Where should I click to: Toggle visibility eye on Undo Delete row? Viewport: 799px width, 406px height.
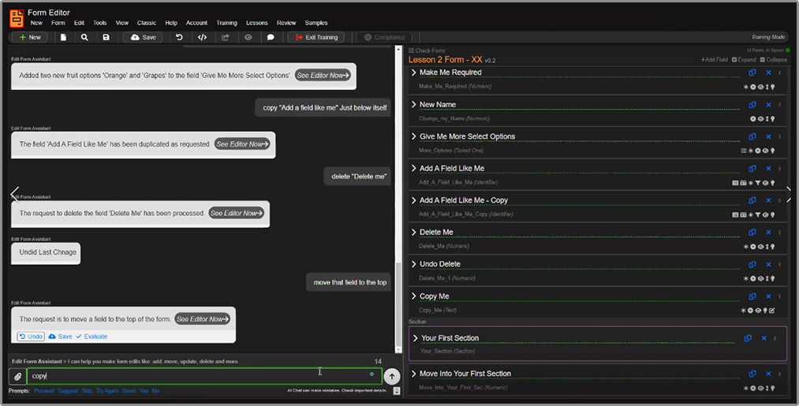(760, 278)
